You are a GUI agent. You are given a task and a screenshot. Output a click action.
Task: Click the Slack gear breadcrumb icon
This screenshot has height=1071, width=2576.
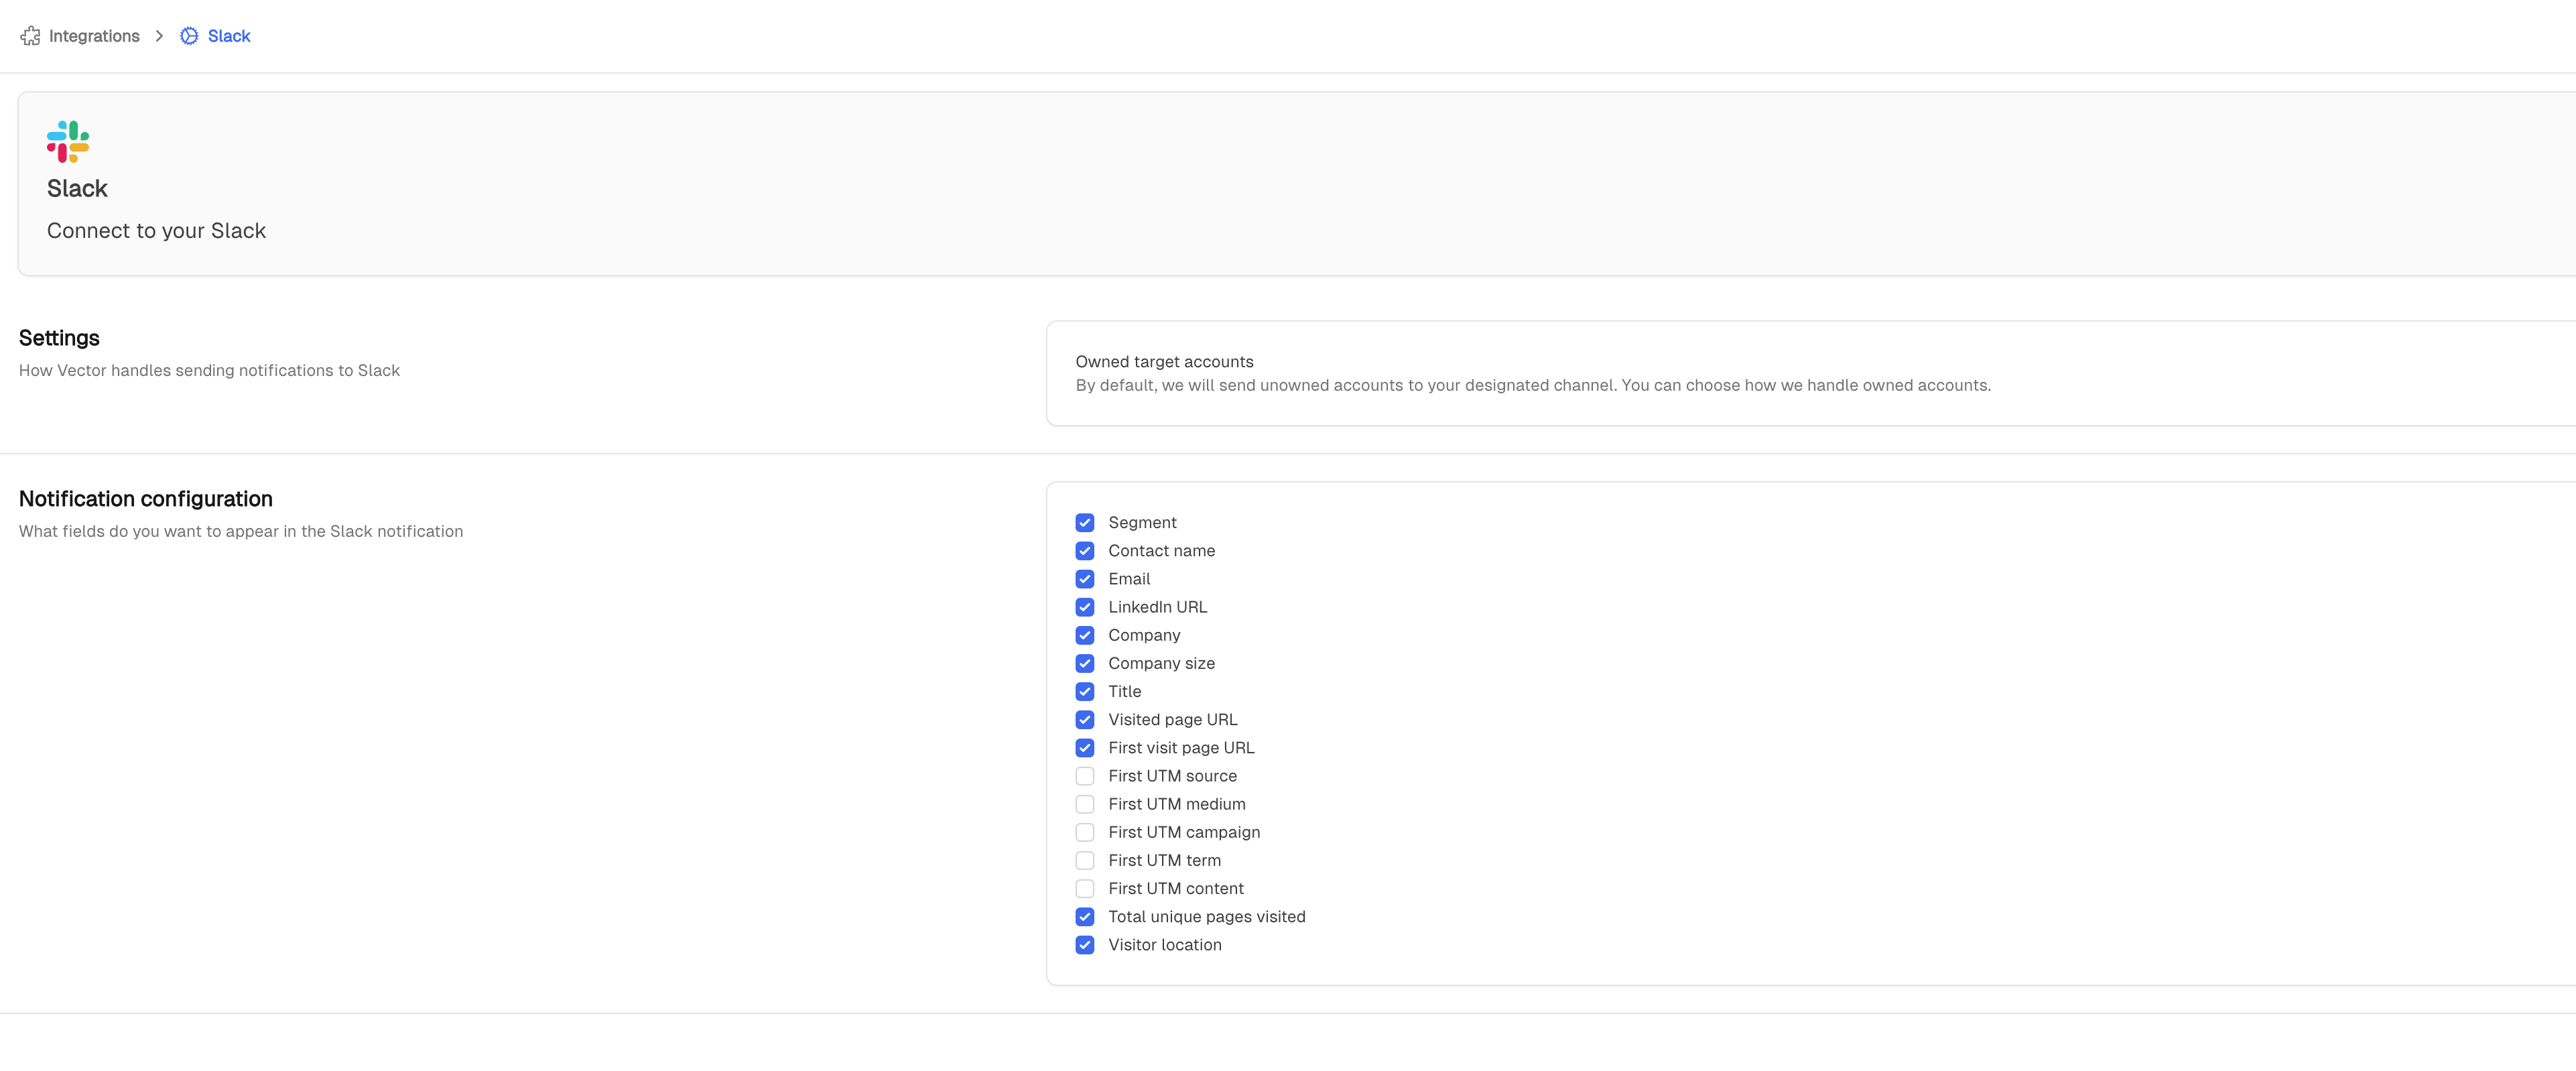pyautogui.click(x=189, y=36)
